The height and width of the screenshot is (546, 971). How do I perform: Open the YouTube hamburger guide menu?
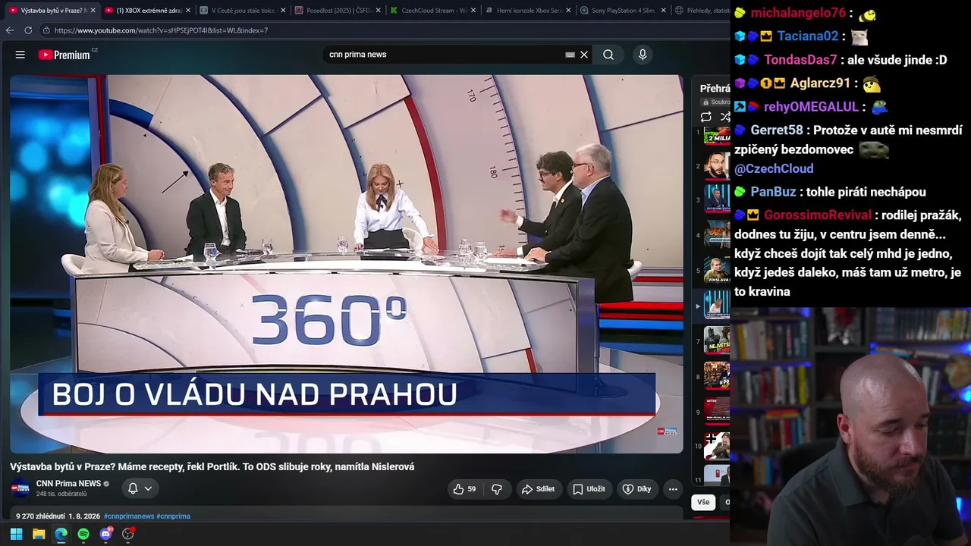(20, 55)
